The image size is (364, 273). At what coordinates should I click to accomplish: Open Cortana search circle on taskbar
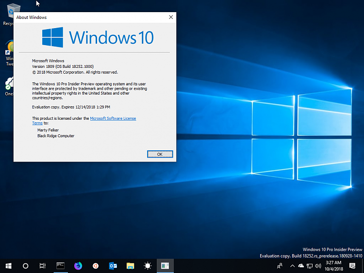pos(26,266)
